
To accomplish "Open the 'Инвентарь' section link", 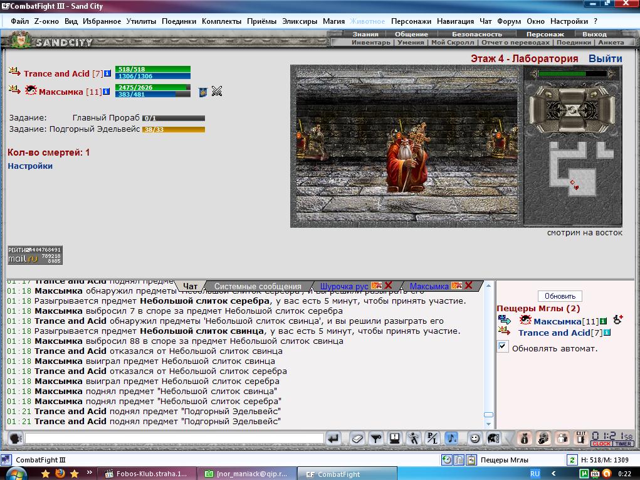I will point(371,42).
